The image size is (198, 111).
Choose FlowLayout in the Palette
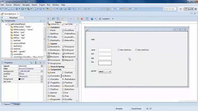click(68, 47)
